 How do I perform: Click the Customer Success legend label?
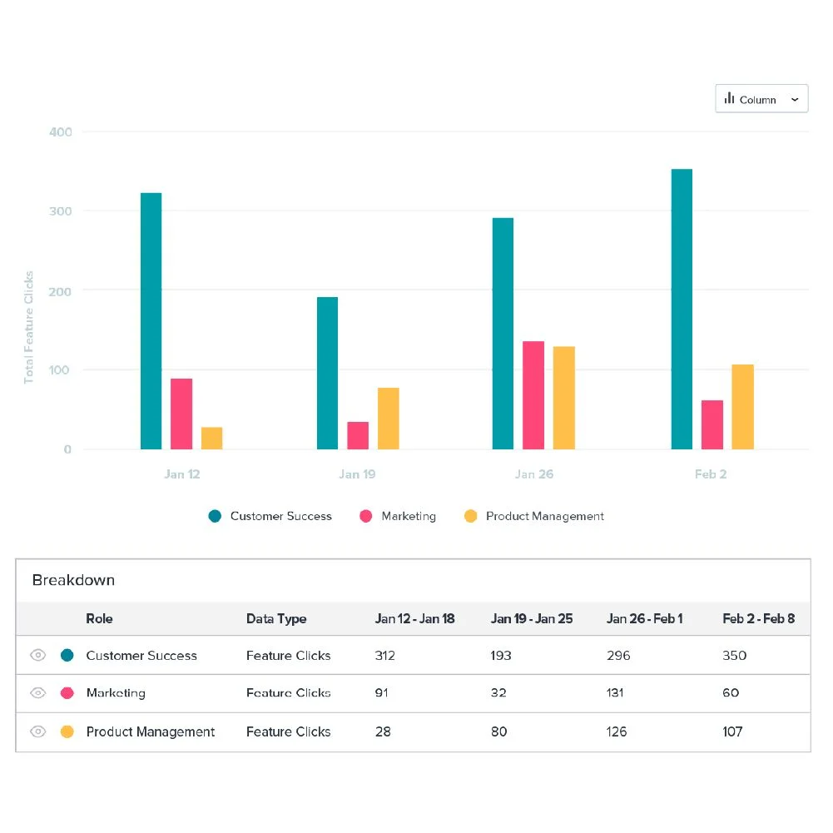(x=280, y=516)
